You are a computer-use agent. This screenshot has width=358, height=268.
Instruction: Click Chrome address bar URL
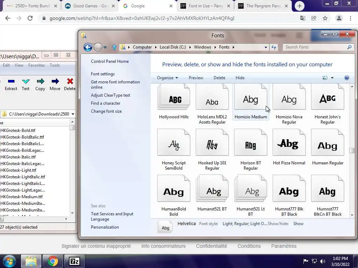[142, 18]
